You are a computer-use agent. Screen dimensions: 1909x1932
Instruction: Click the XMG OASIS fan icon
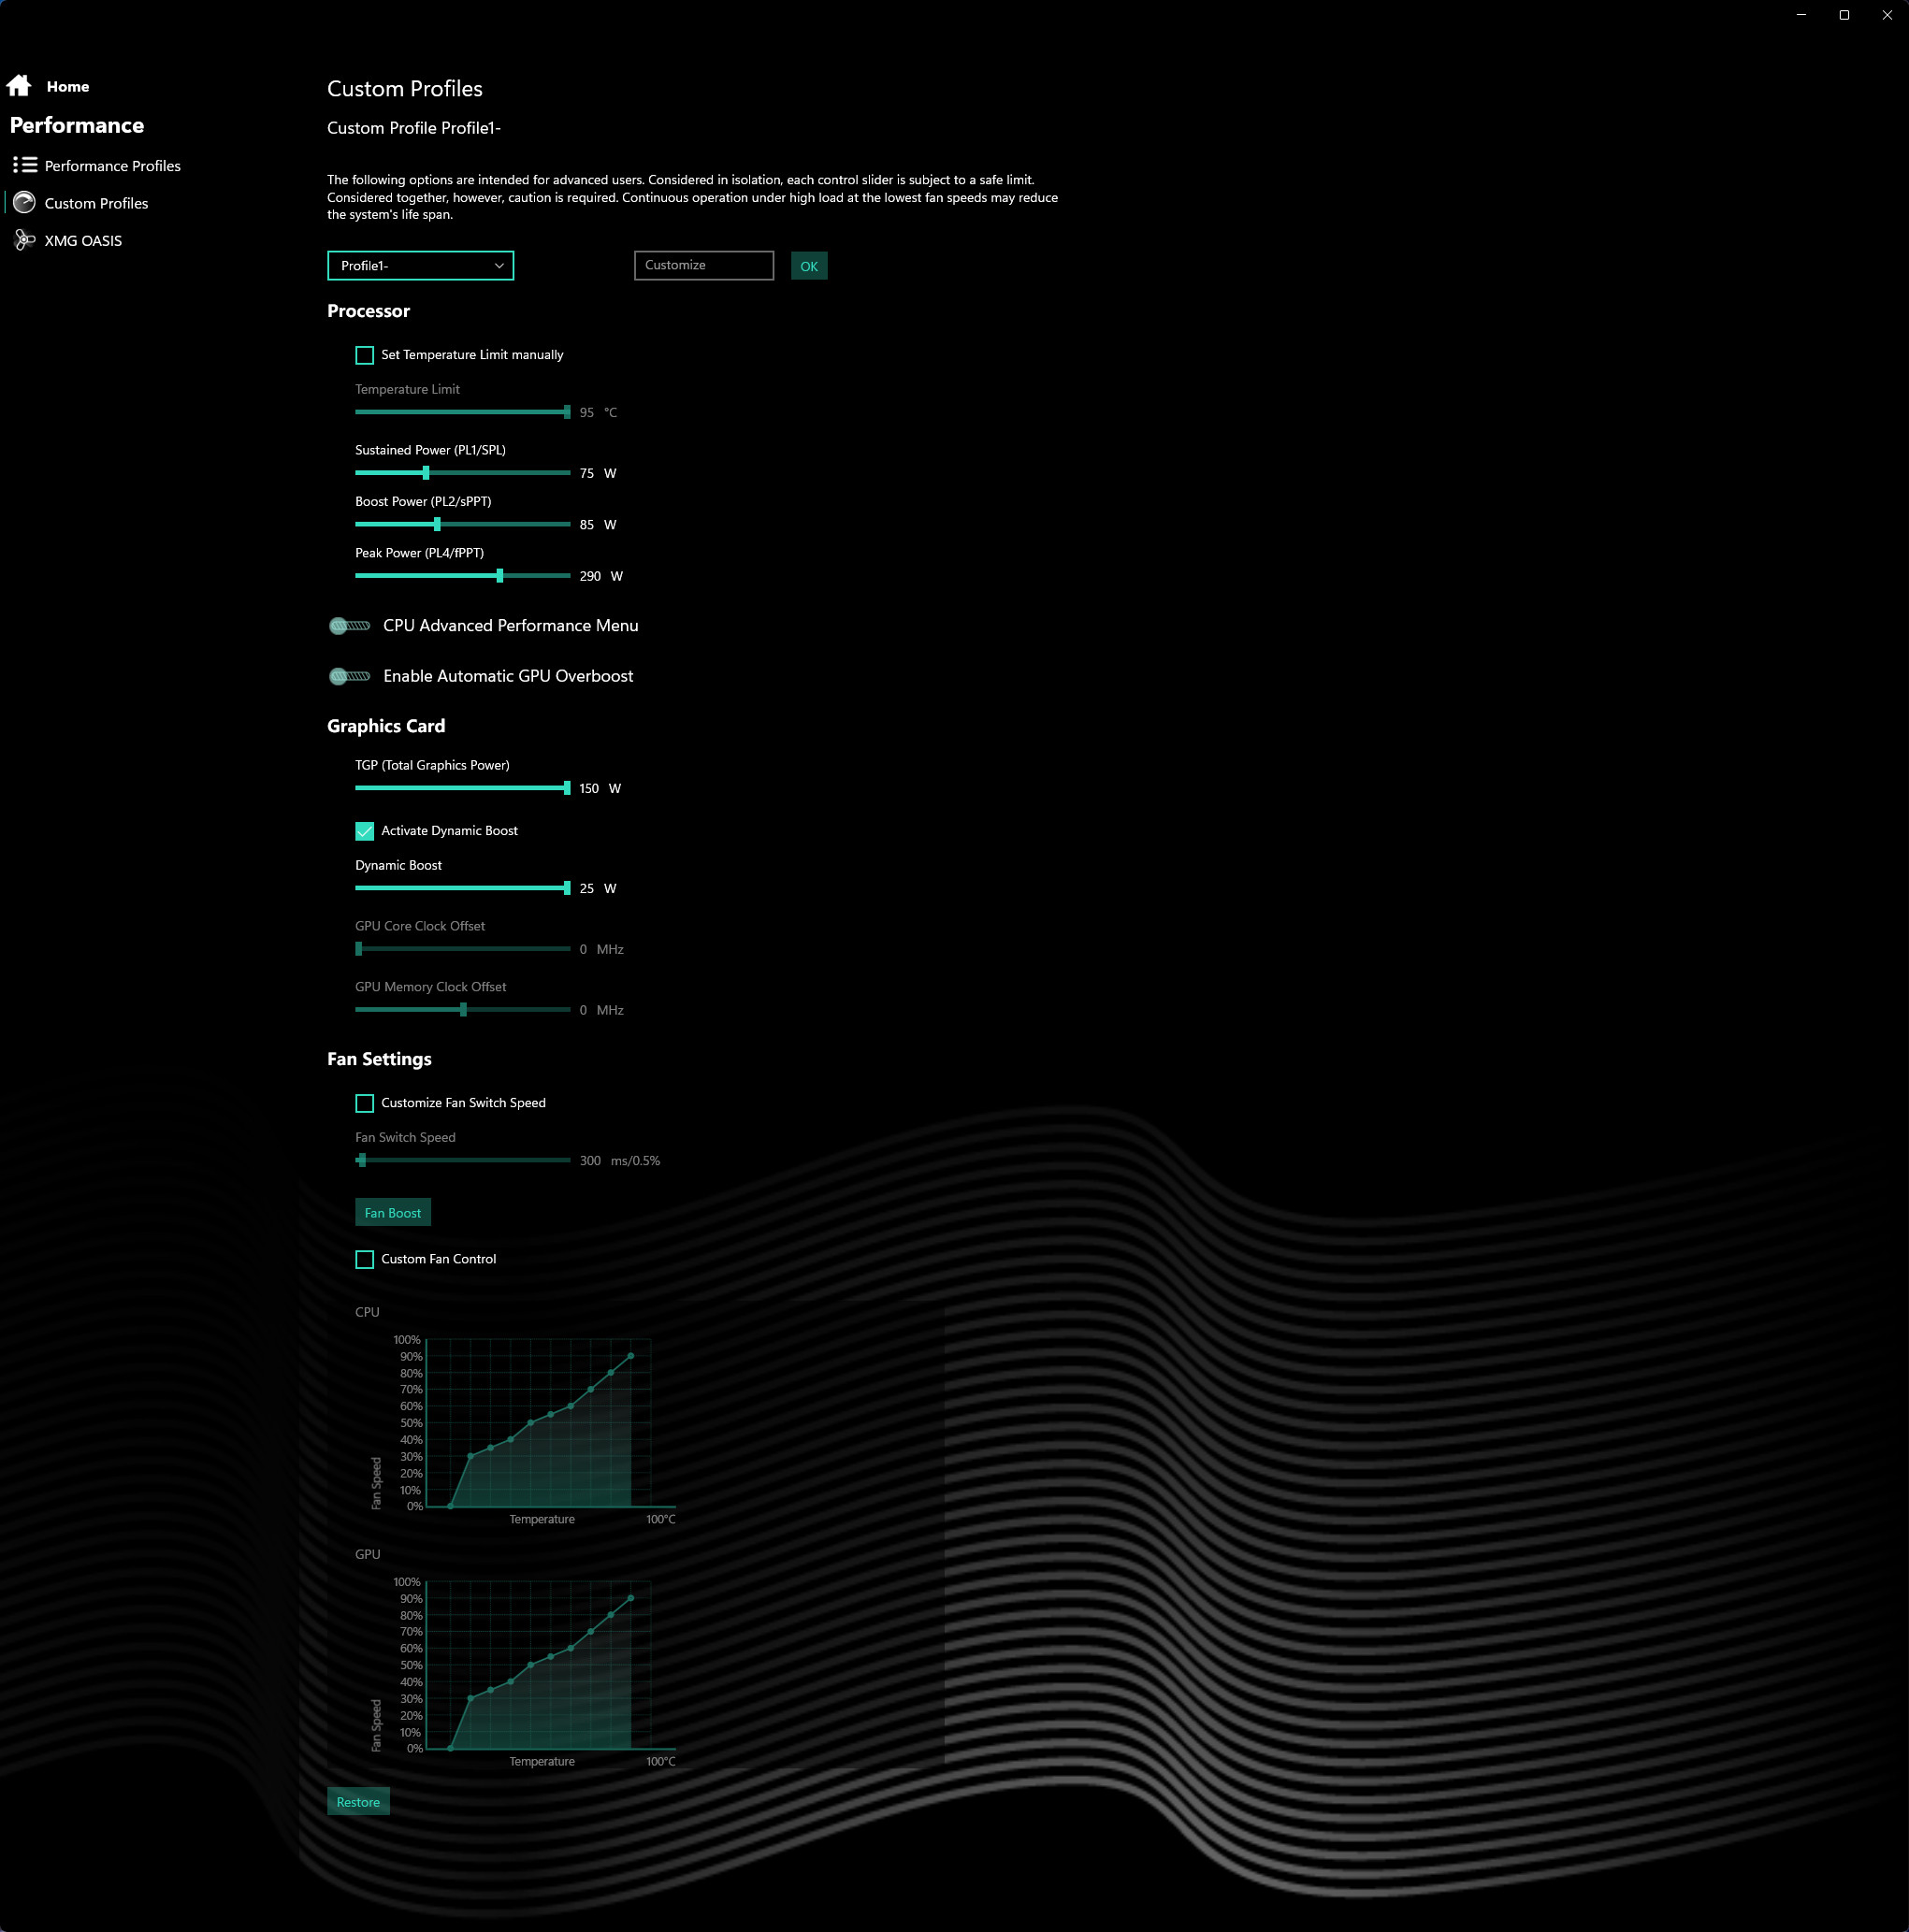pyautogui.click(x=25, y=240)
